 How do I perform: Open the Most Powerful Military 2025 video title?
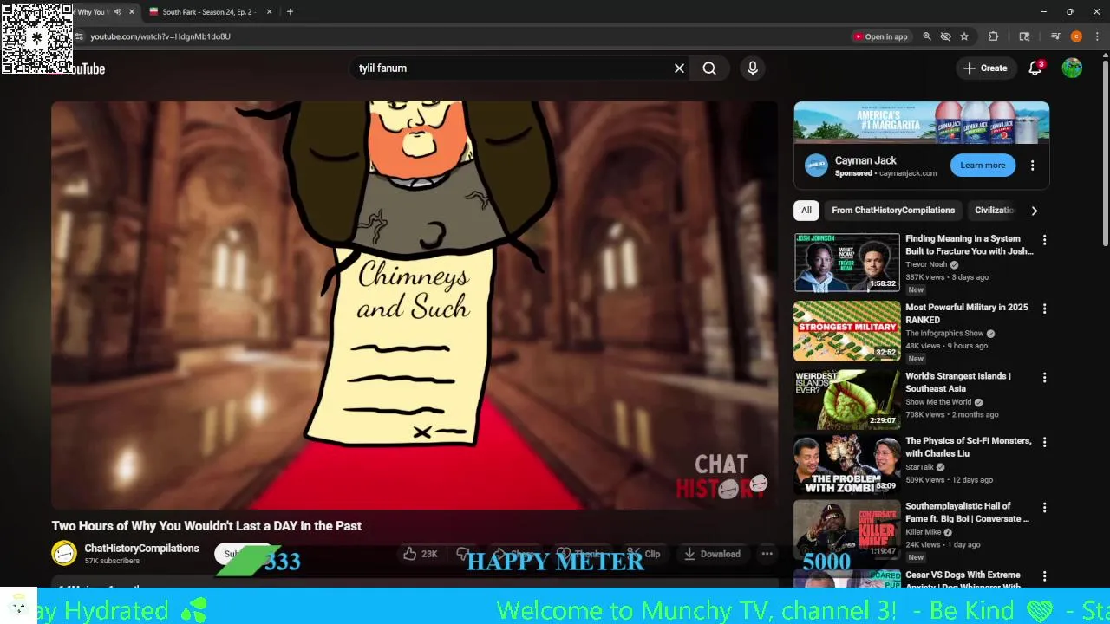967,314
